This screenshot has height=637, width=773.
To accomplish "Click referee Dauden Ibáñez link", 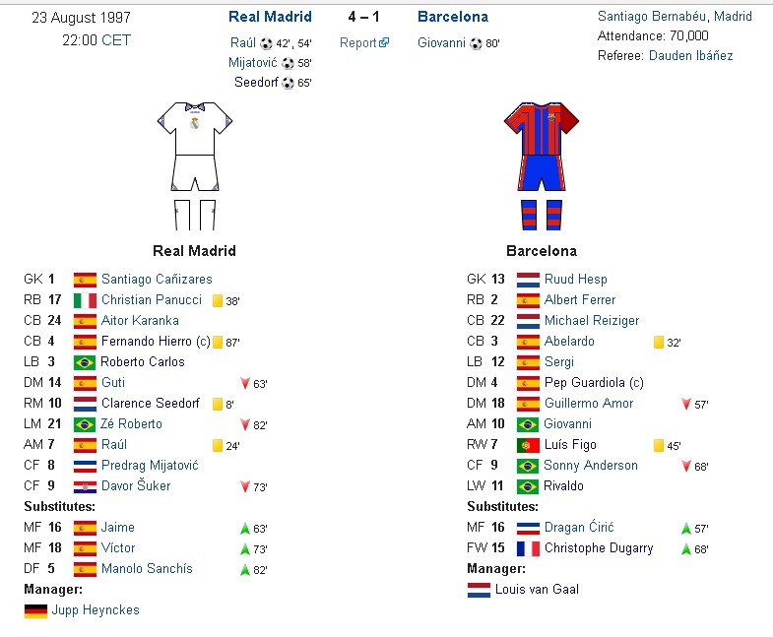I will [x=690, y=55].
